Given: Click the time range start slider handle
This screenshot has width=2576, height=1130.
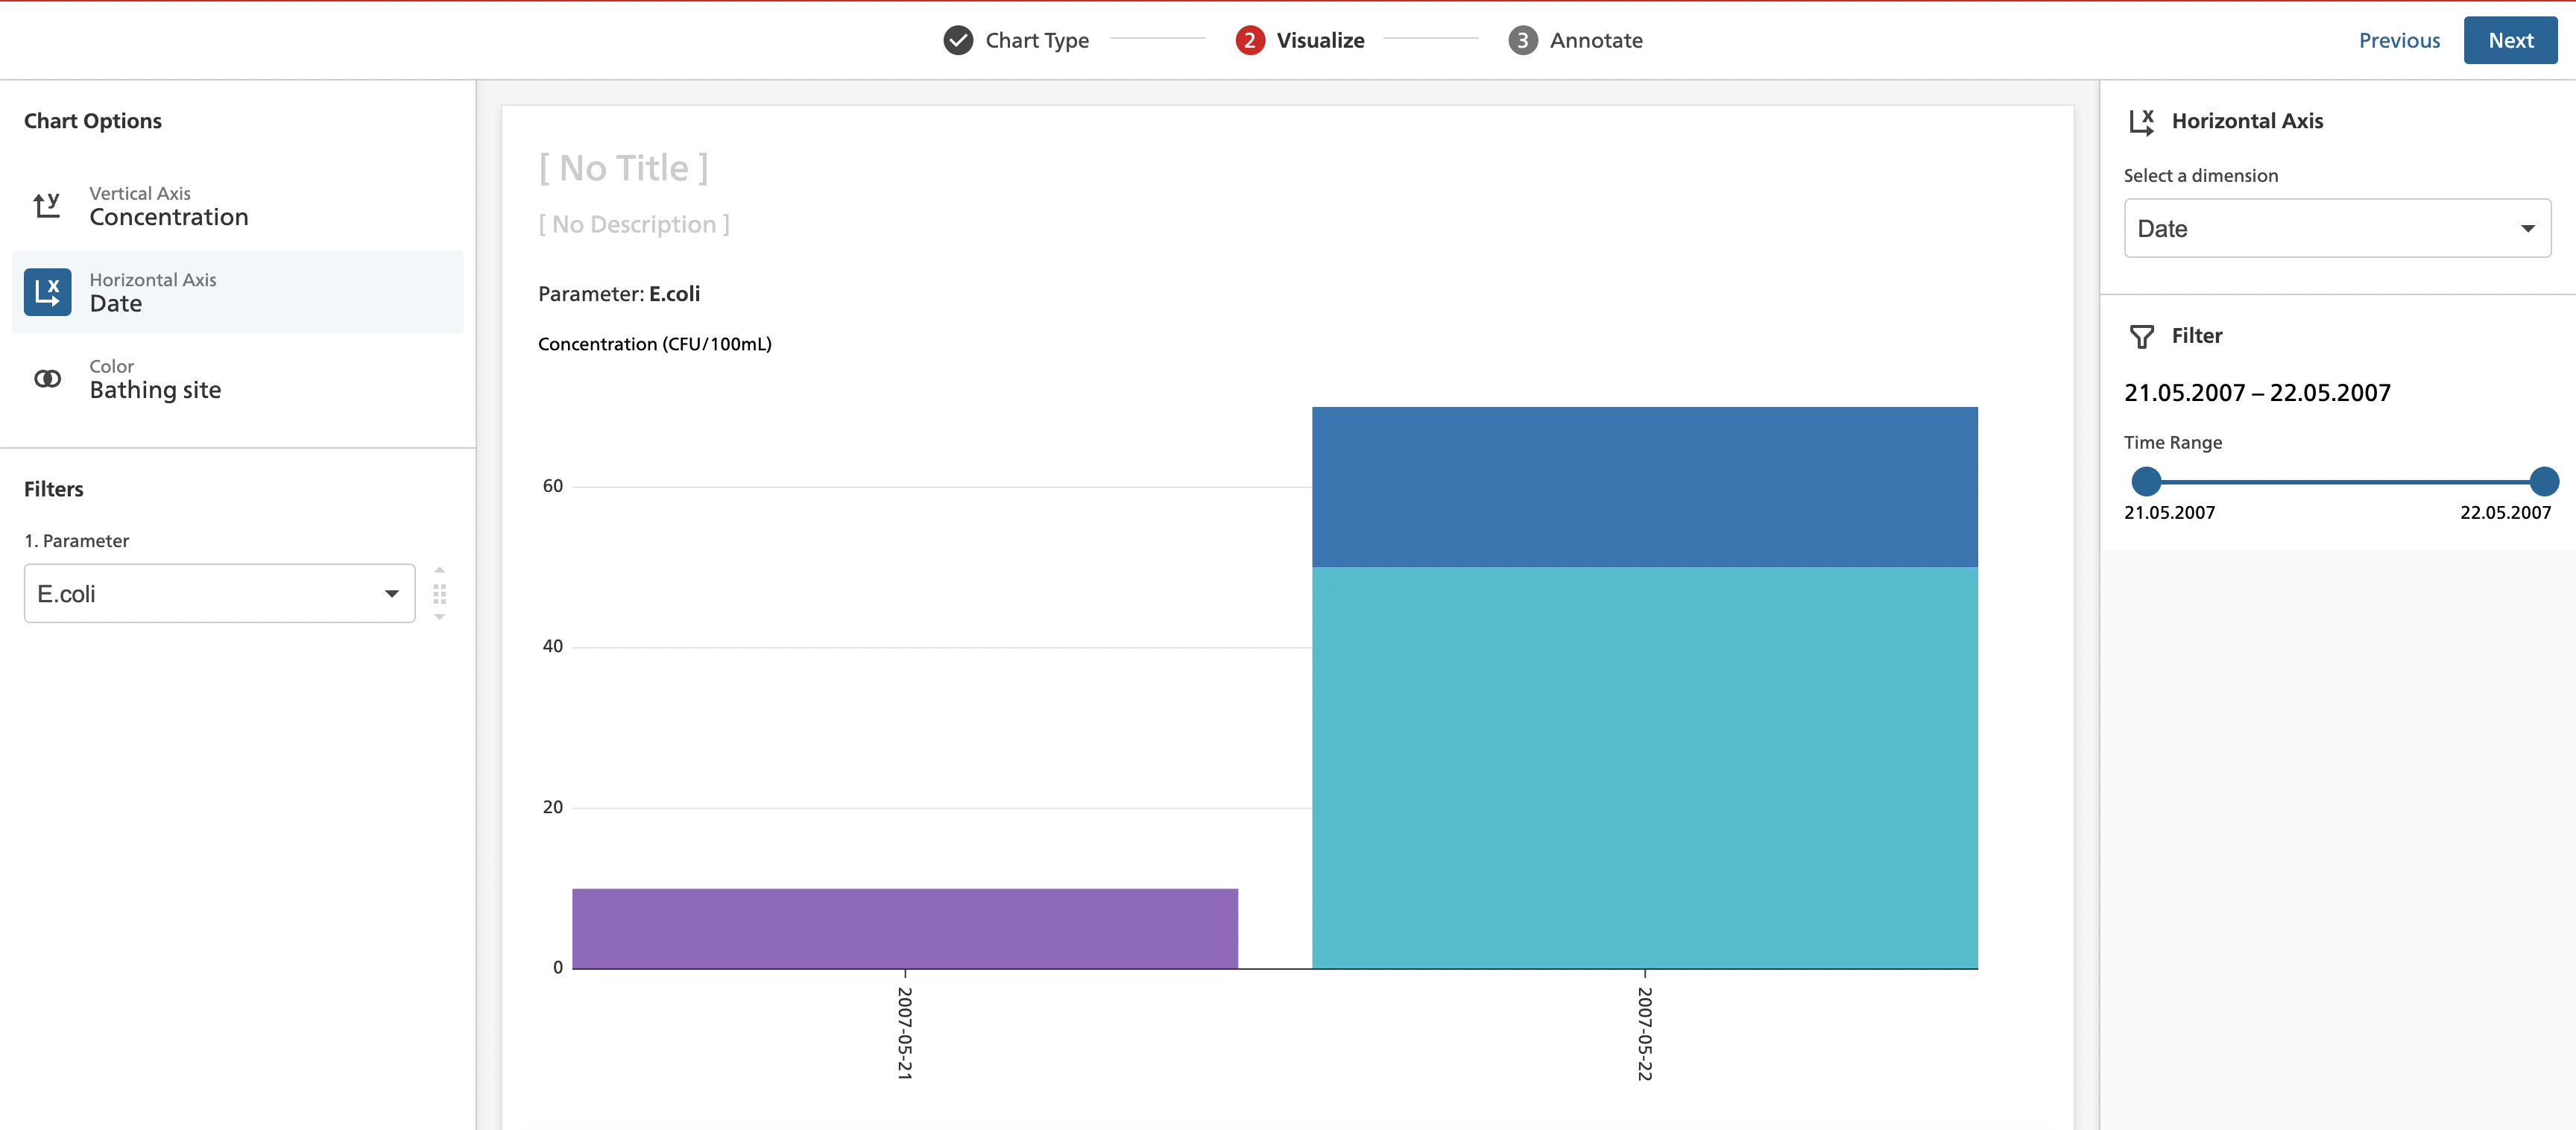Looking at the screenshot, I should pos(2146,482).
